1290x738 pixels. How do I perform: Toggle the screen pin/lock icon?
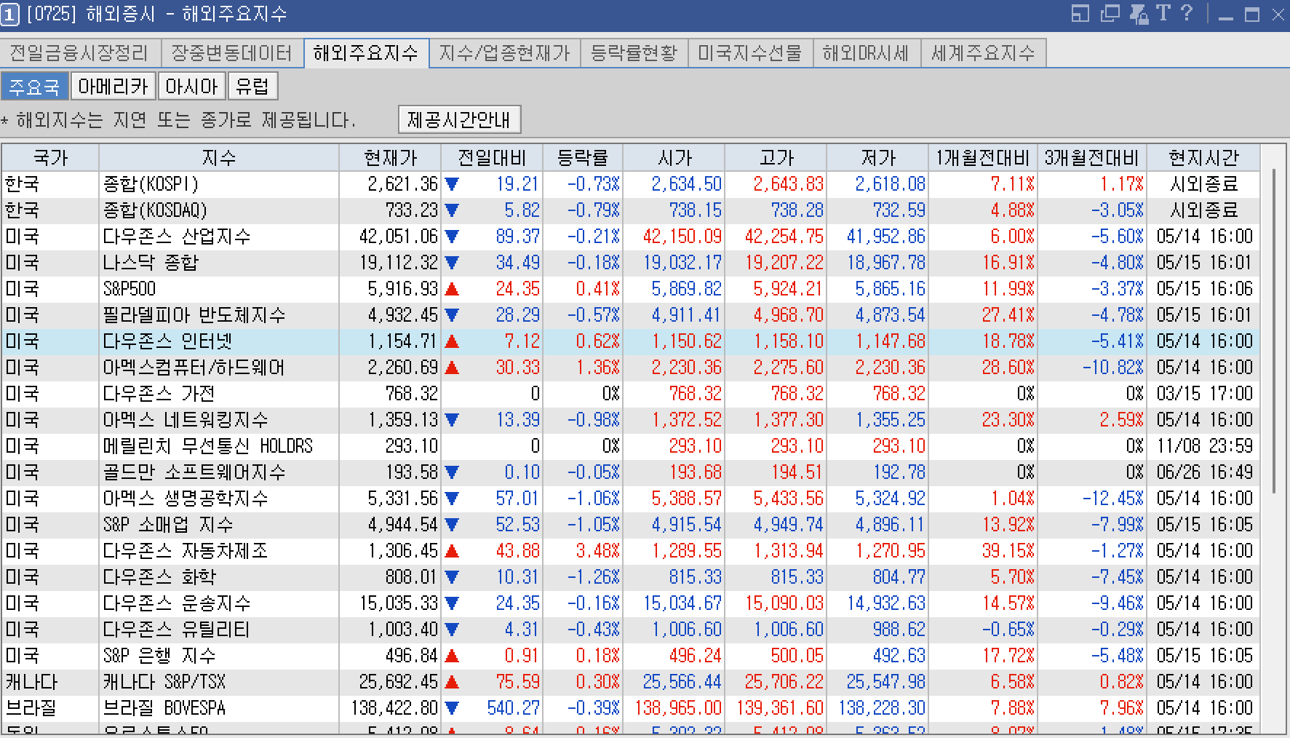(x=1139, y=14)
